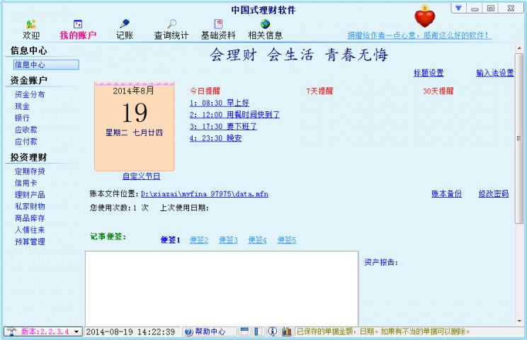Click the right vertical scrollbar

coord(519,142)
